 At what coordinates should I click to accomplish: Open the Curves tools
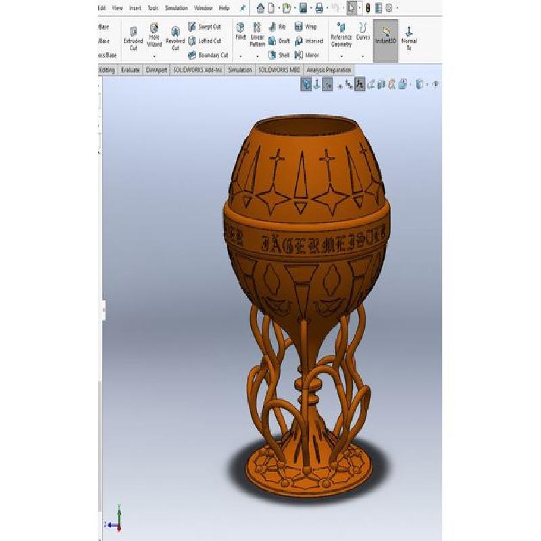[x=362, y=31]
